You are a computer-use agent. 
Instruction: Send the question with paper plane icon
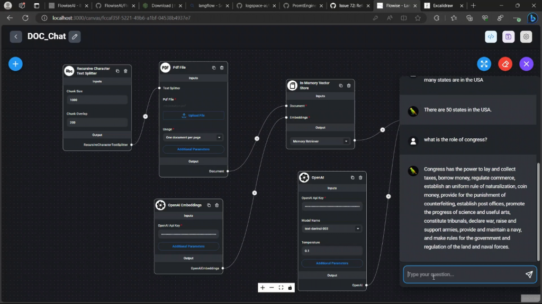[x=529, y=274]
